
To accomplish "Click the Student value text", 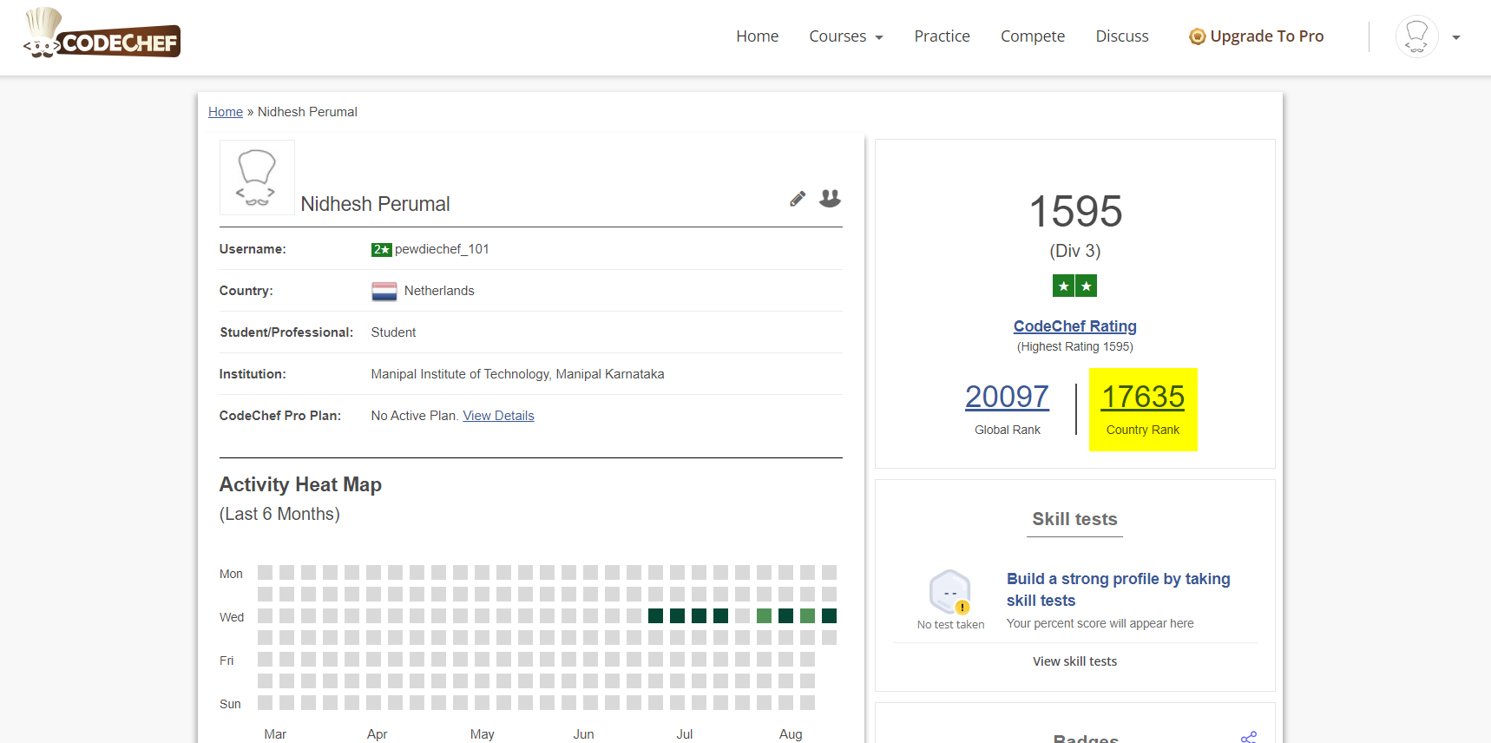I will [393, 332].
